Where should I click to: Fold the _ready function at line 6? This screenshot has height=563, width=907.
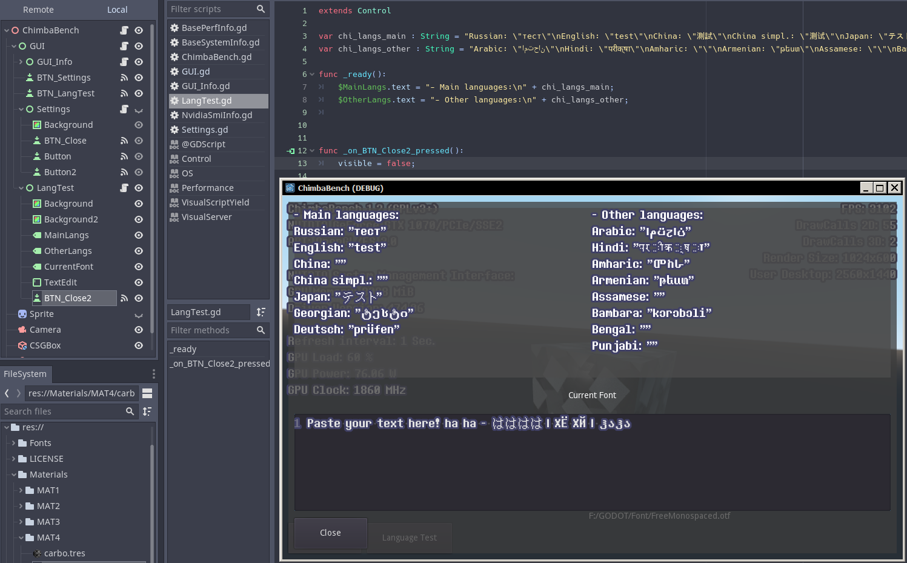[312, 75]
